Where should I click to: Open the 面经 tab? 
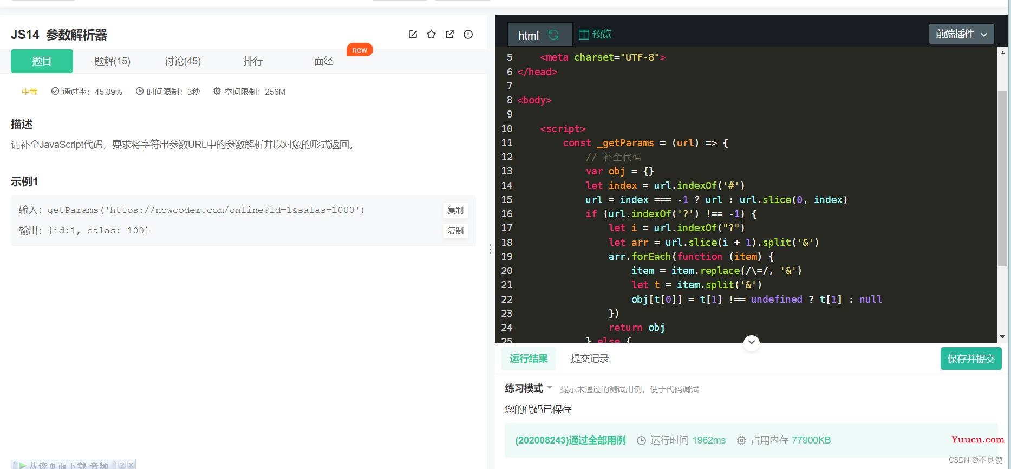(x=323, y=61)
